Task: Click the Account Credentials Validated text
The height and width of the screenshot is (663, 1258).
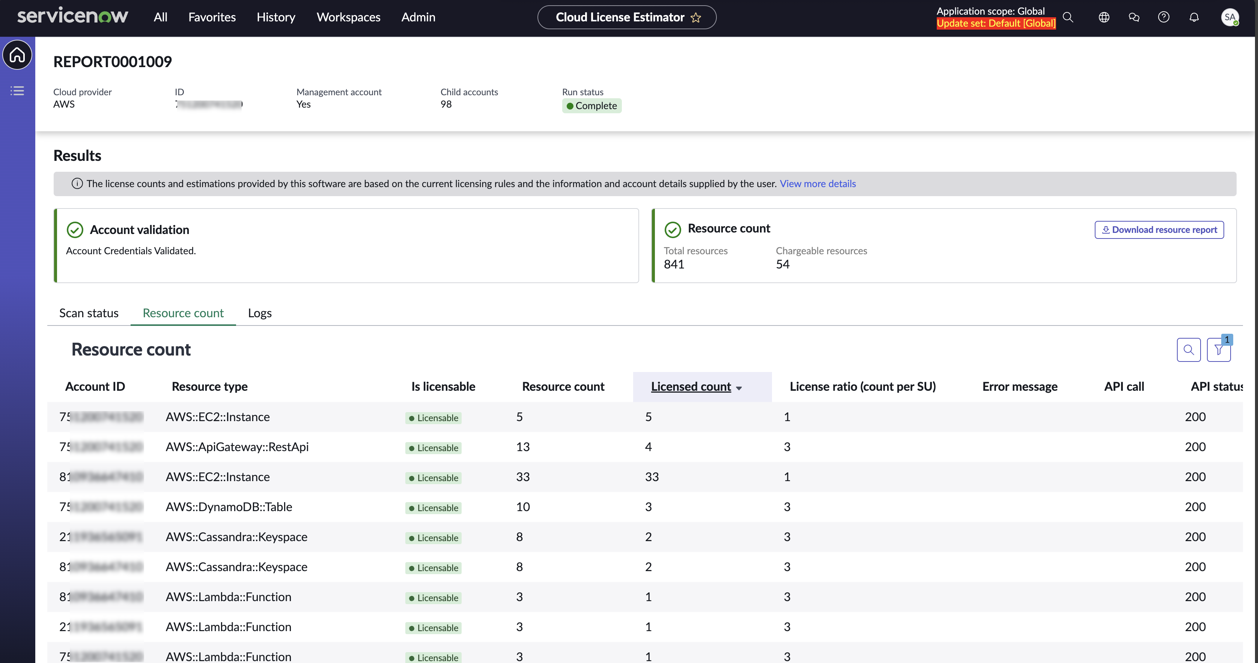Action: [131, 251]
